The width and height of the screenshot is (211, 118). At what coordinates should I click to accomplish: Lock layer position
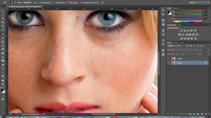[x=180, y=54]
